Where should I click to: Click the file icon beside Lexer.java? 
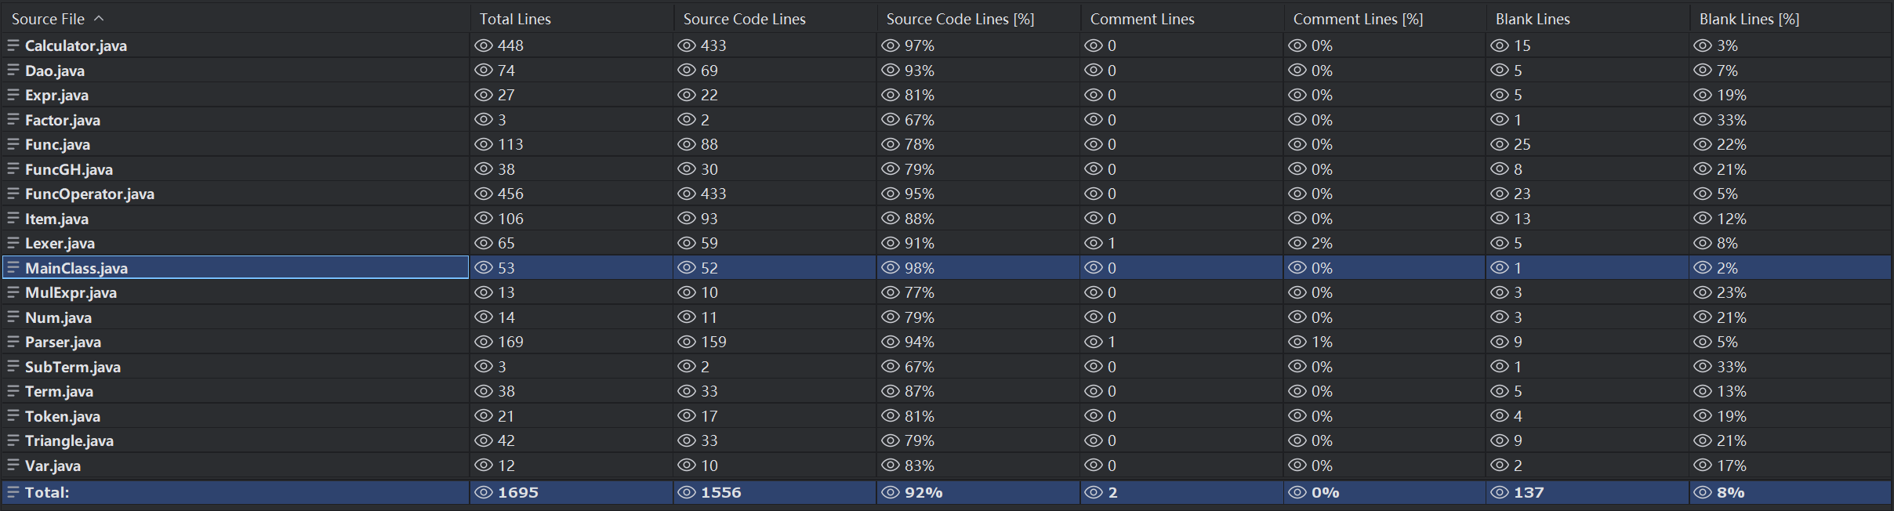click(x=13, y=243)
